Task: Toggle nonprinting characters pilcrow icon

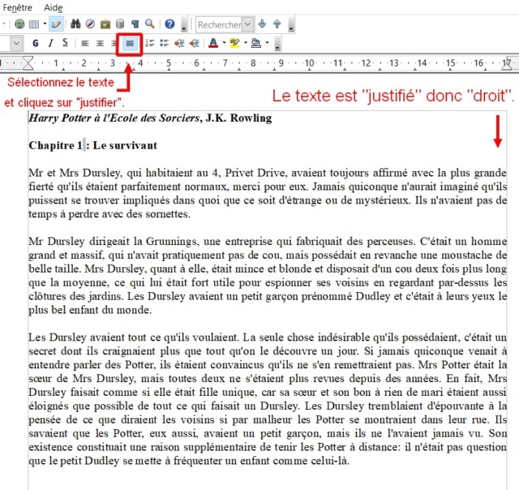Action: pos(135,24)
